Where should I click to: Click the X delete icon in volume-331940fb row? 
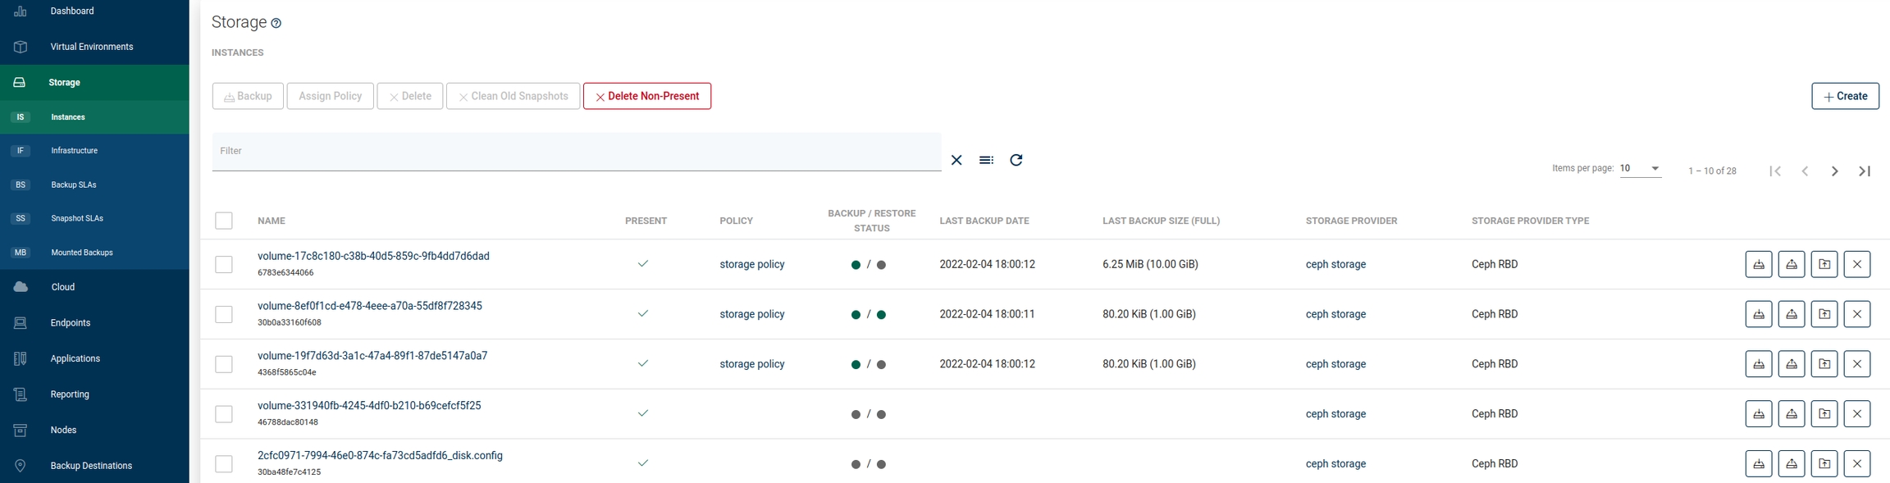pos(1856,414)
